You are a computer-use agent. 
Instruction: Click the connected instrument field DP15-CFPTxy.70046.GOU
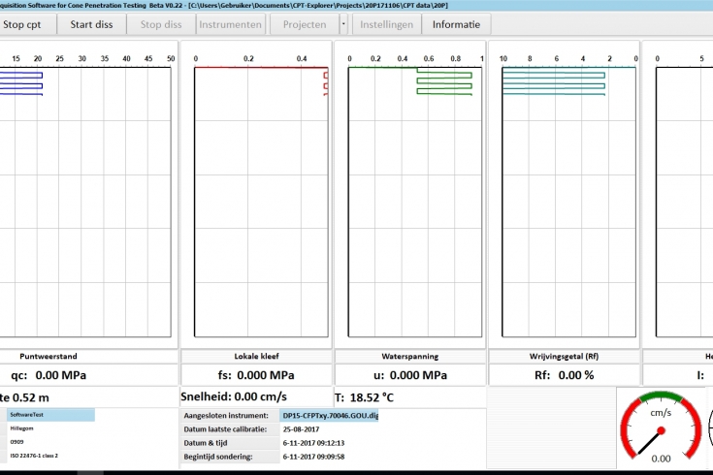tap(329, 416)
